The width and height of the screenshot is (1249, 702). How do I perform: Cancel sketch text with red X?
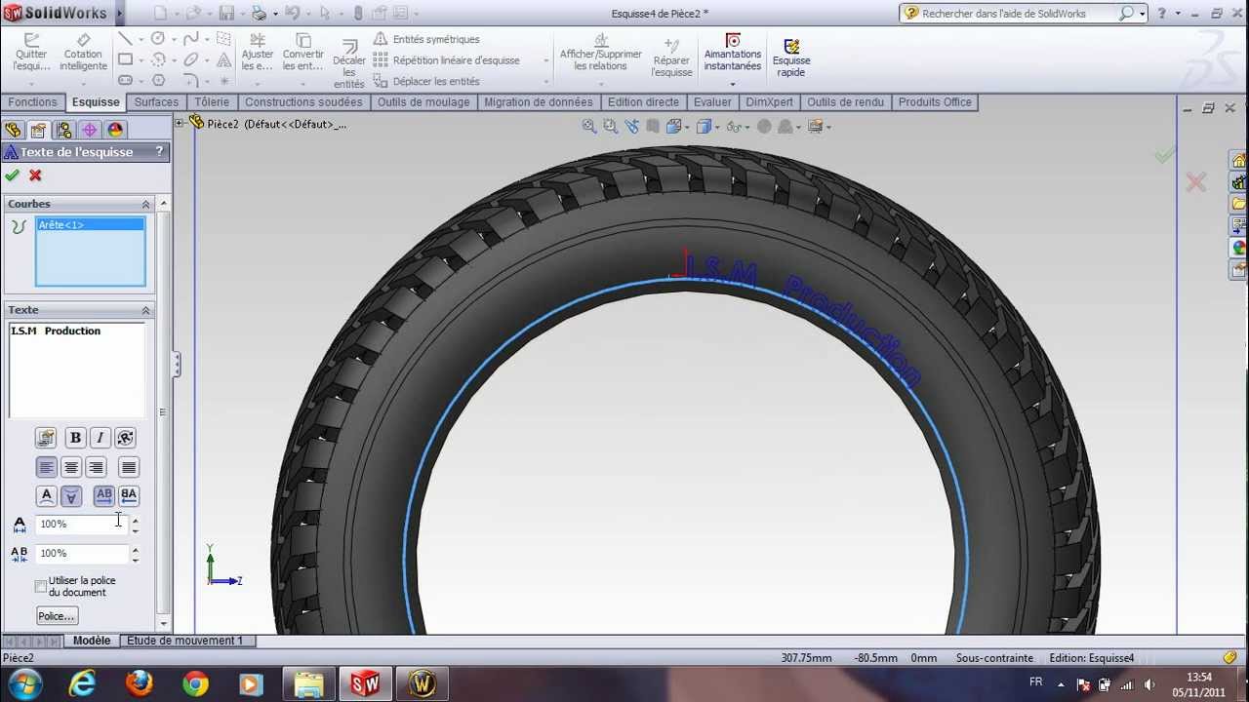click(35, 175)
